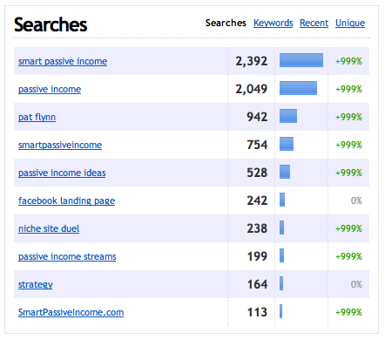Select the Searches tab

coord(226,23)
